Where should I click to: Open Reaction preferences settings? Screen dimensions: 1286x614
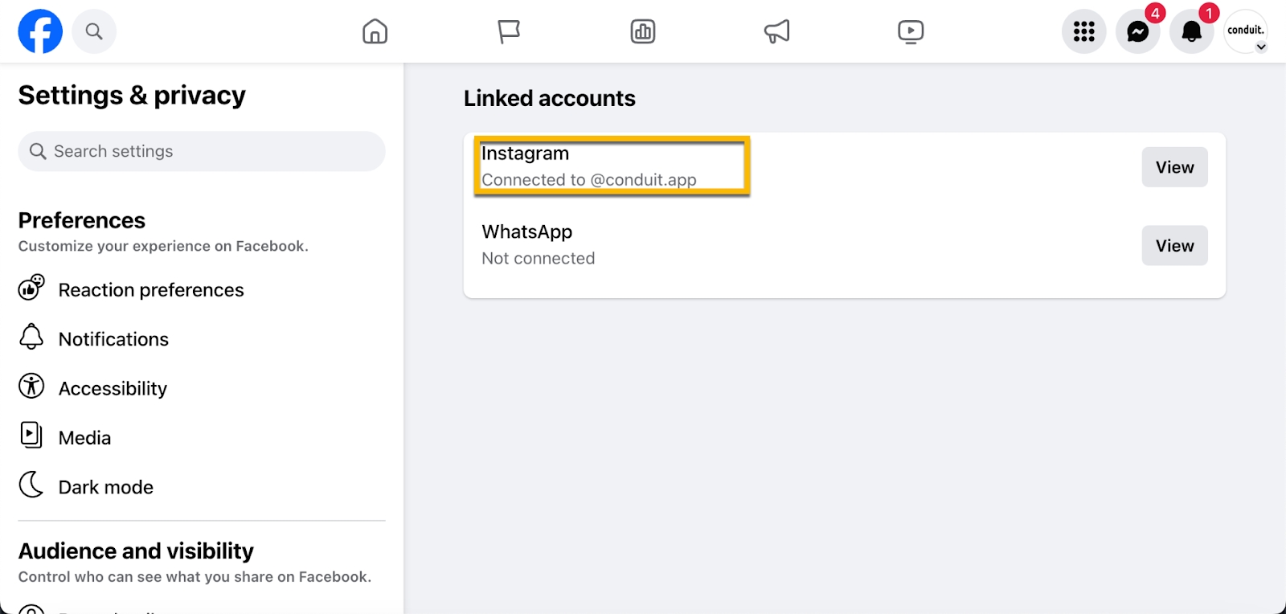(150, 289)
